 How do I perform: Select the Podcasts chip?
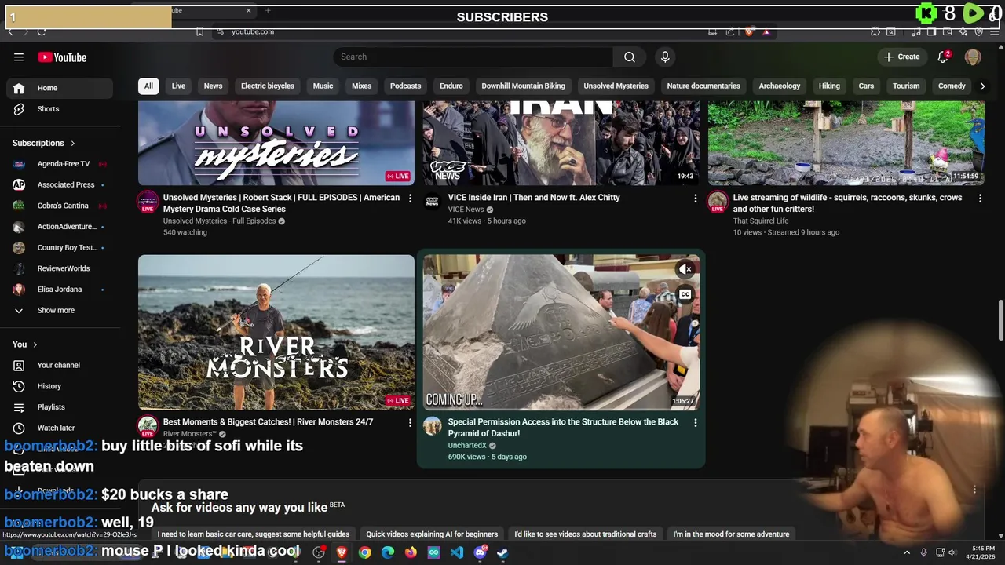[x=405, y=86]
